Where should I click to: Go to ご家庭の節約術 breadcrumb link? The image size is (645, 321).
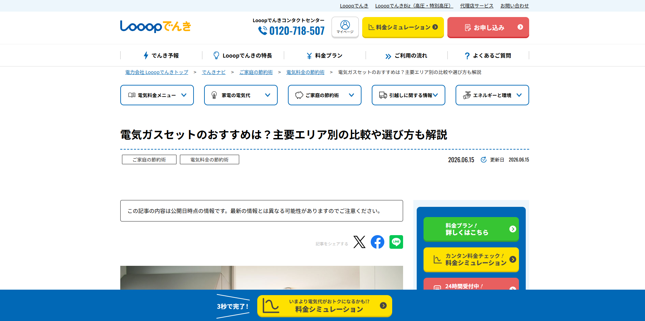tap(256, 72)
